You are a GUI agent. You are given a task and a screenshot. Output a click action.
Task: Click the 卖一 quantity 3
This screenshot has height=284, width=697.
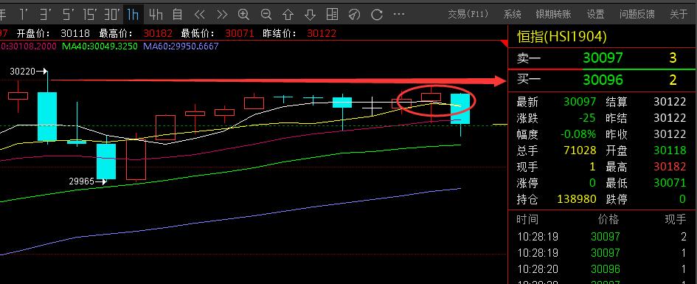[673, 58]
